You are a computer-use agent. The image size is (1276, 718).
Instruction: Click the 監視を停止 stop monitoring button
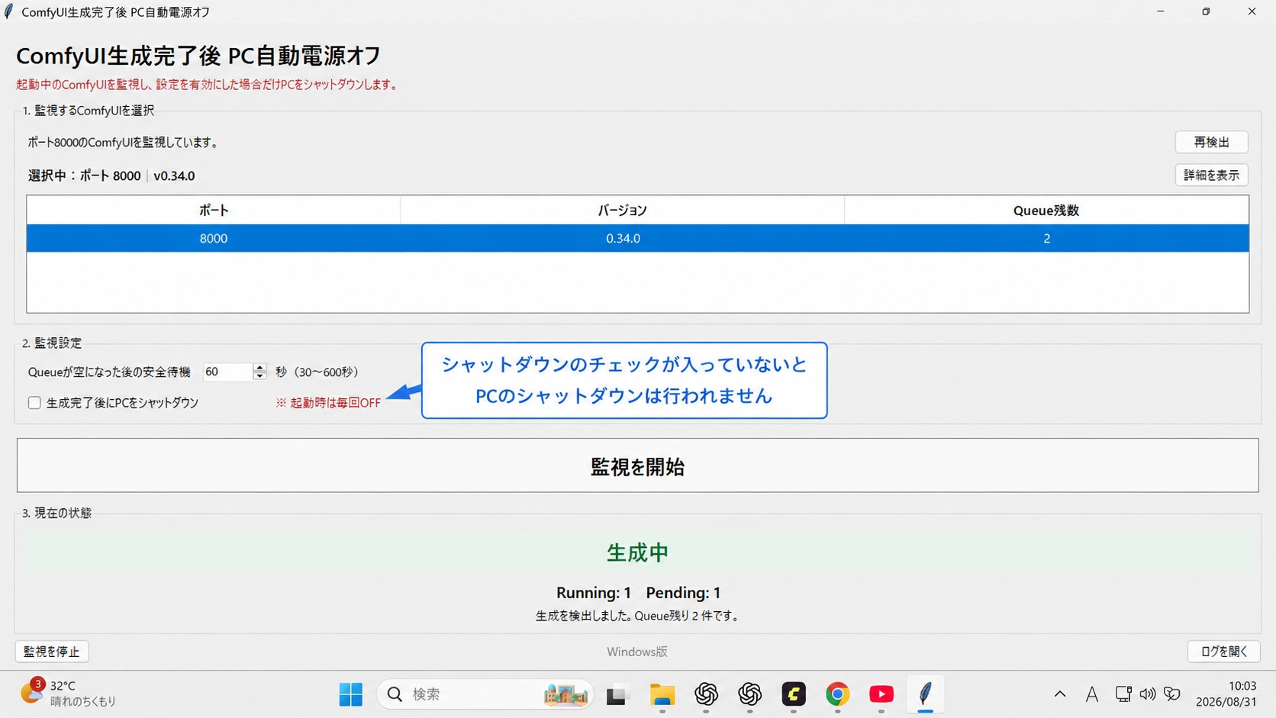pyautogui.click(x=52, y=652)
